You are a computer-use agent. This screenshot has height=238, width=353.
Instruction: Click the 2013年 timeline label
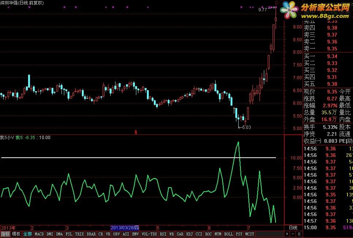[8, 228]
